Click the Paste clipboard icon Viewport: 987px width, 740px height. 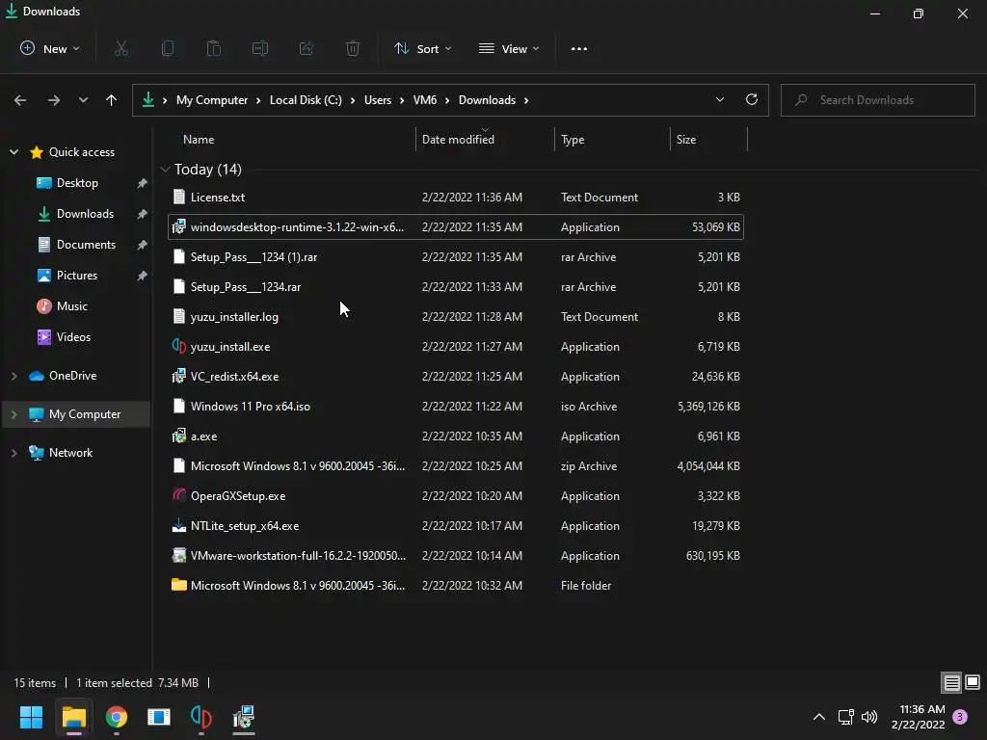click(214, 48)
